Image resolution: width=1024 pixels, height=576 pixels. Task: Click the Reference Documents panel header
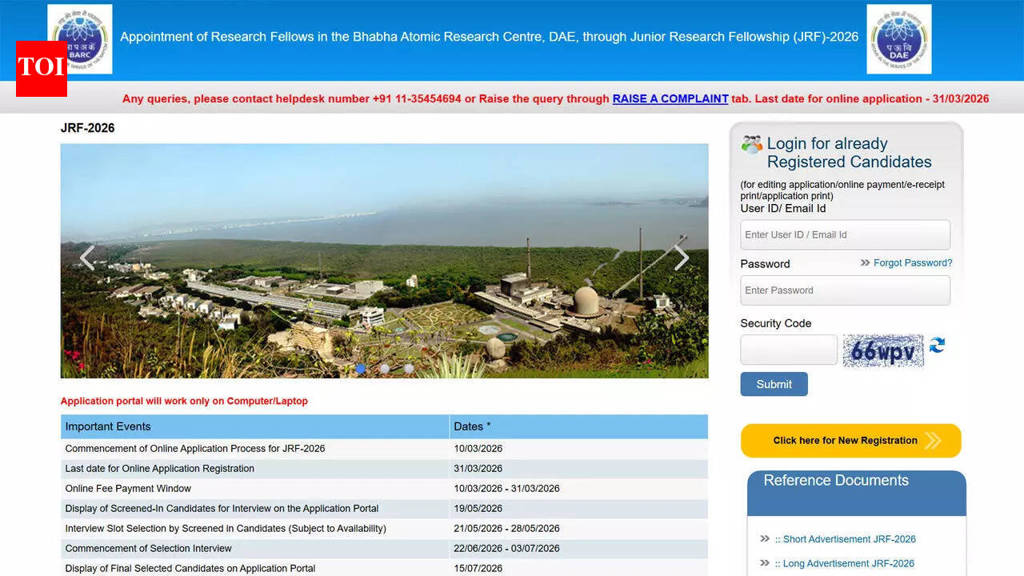(x=856, y=481)
